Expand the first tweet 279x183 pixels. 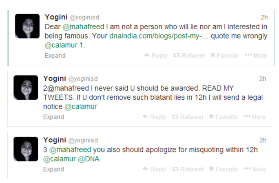pos(55,56)
